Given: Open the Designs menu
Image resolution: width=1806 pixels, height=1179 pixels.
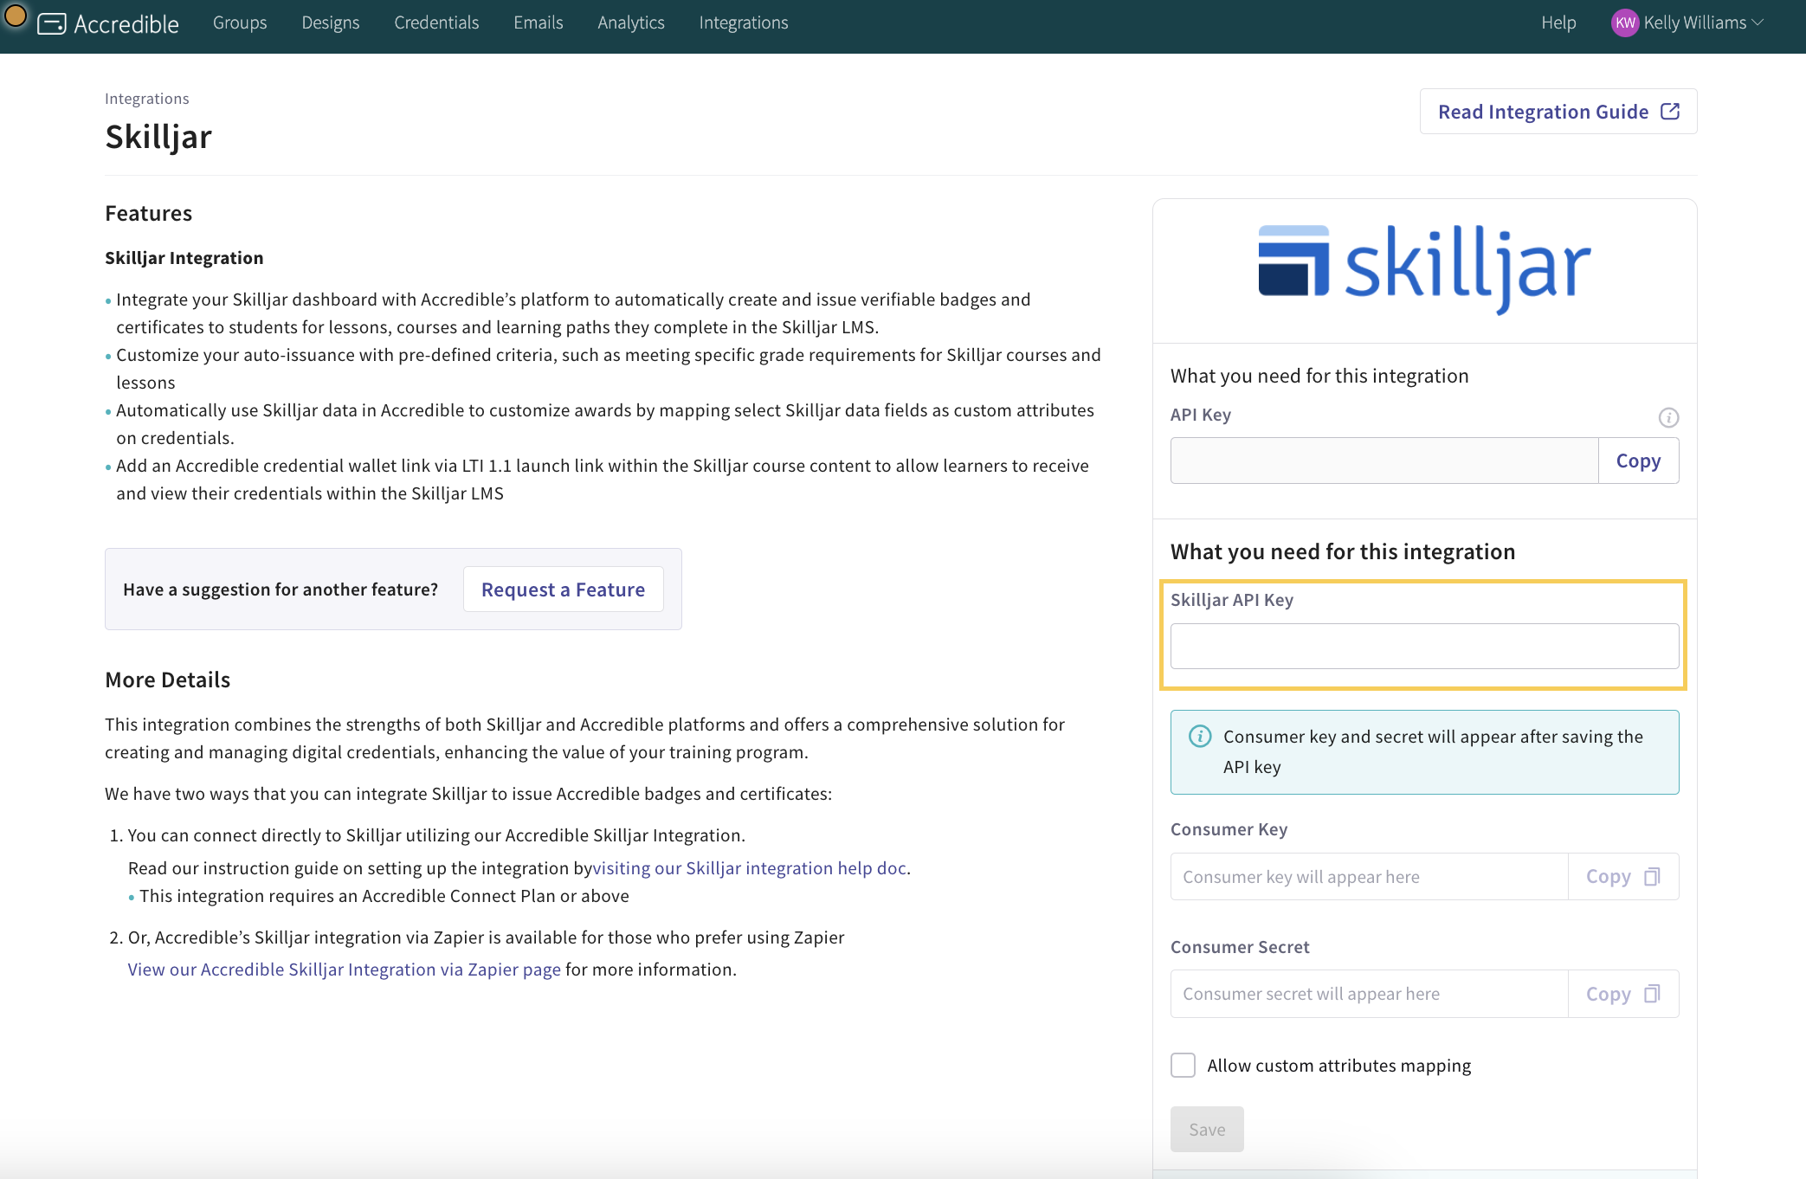Looking at the screenshot, I should pos(330,23).
